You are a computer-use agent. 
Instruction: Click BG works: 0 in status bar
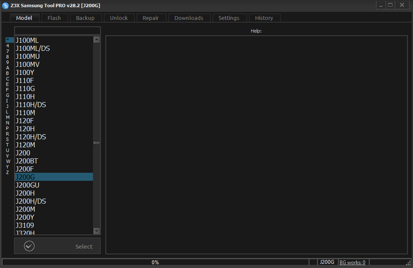tap(352, 262)
